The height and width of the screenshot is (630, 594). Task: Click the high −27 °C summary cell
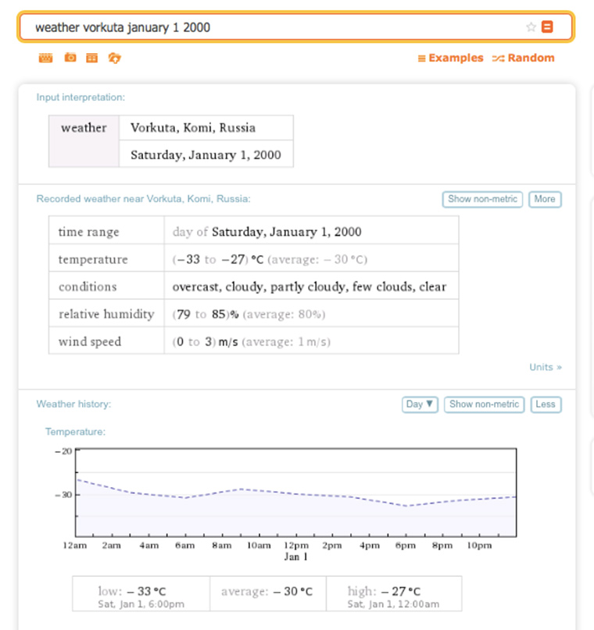[394, 594]
